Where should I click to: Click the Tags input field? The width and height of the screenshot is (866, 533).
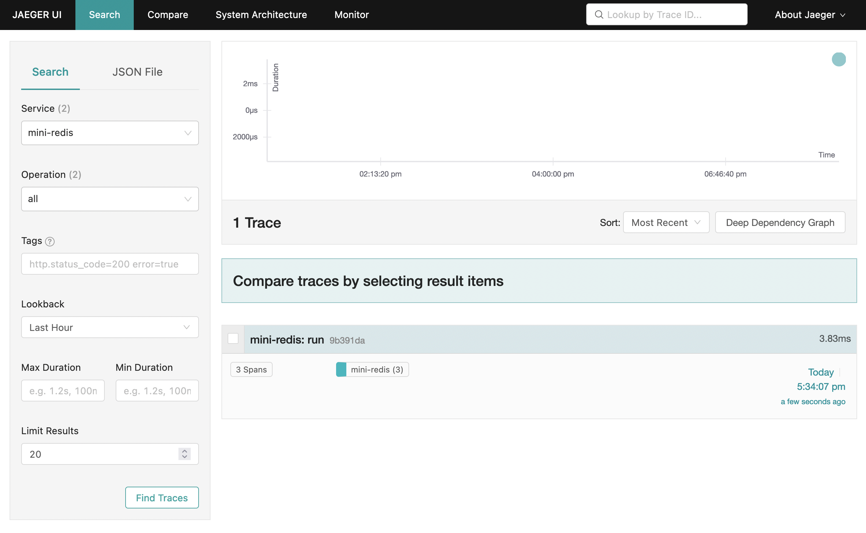click(110, 264)
